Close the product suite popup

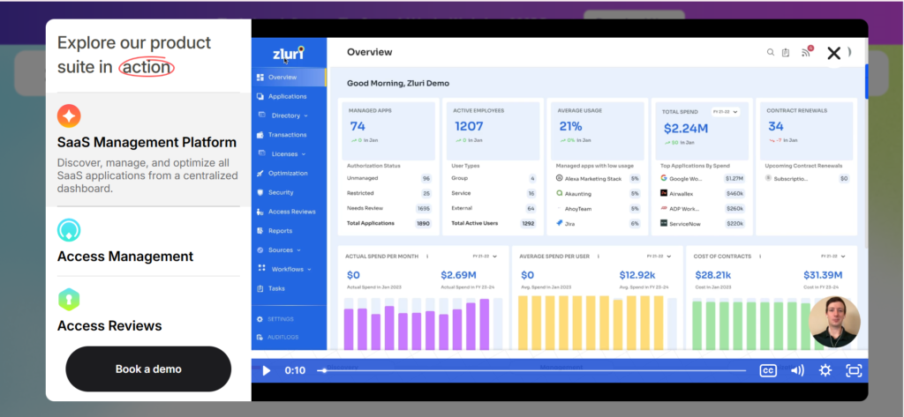833,53
